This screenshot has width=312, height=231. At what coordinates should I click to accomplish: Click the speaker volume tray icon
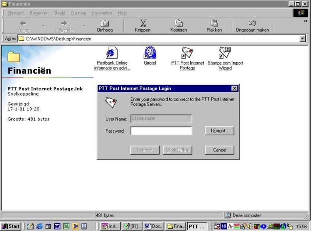pyautogui.click(x=249, y=226)
